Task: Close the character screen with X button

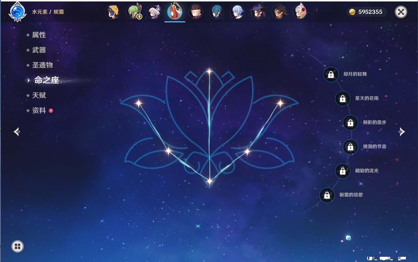Action: pyautogui.click(x=401, y=12)
